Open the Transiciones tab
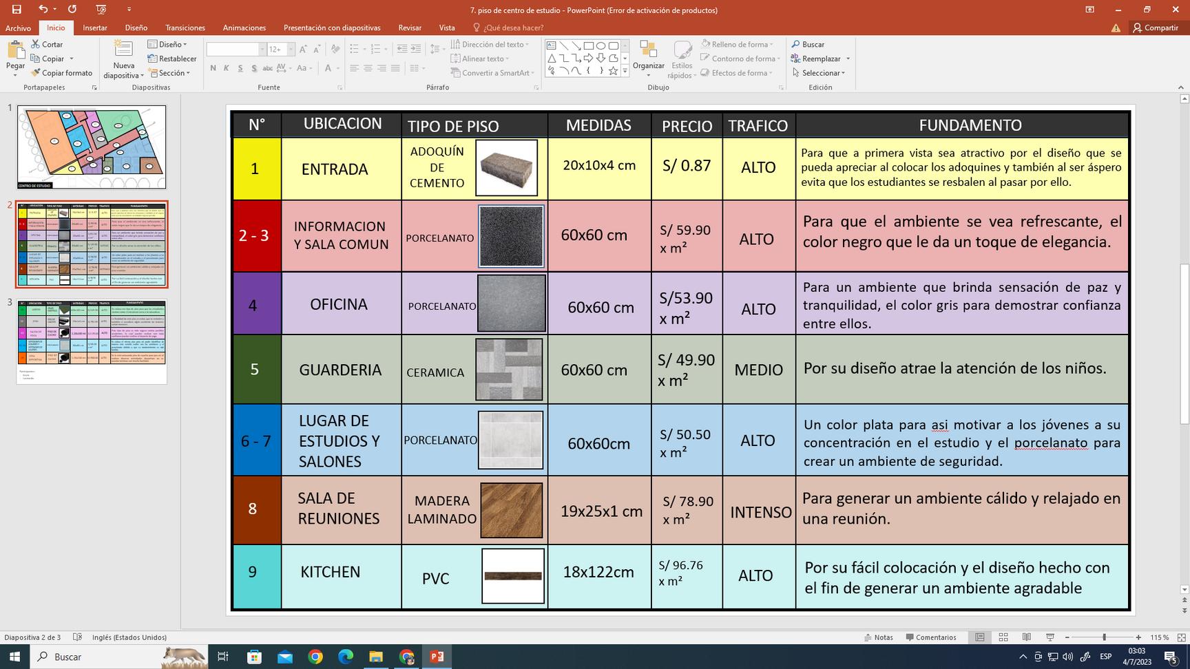This screenshot has width=1190, height=669. (185, 28)
